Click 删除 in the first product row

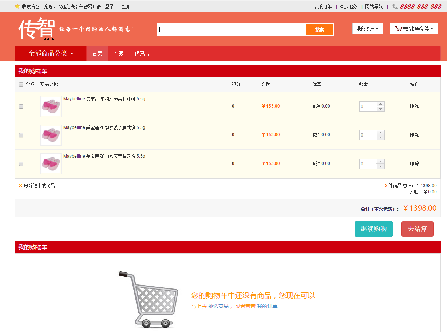(414, 106)
